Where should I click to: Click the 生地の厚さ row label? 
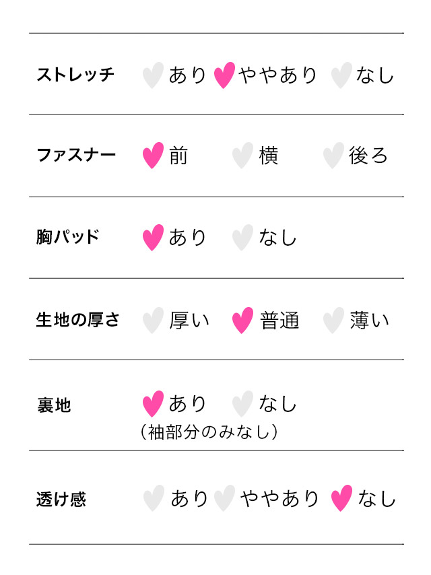(77, 320)
